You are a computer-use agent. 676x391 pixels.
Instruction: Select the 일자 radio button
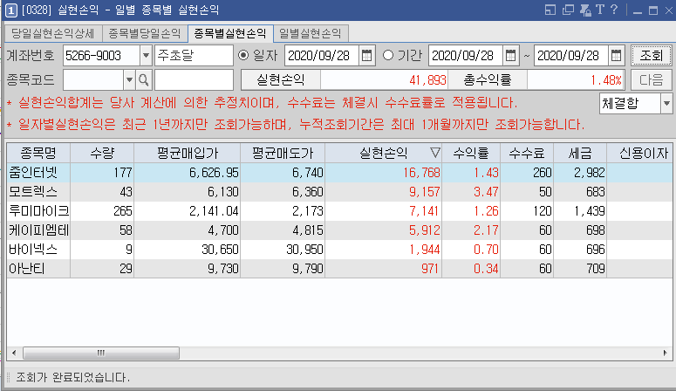coord(243,55)
